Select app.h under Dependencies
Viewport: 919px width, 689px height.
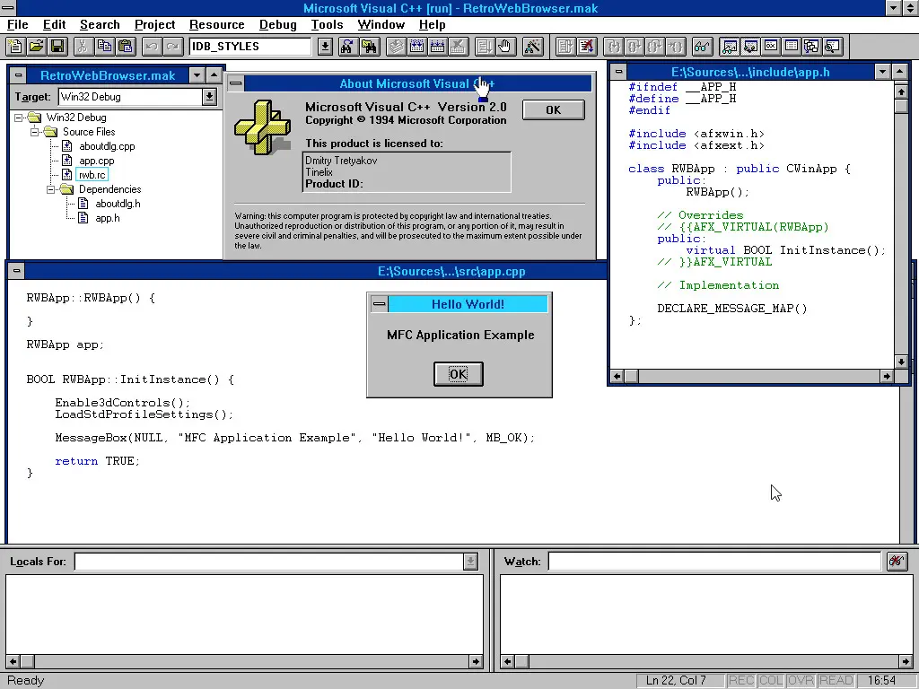pos(108,218)
